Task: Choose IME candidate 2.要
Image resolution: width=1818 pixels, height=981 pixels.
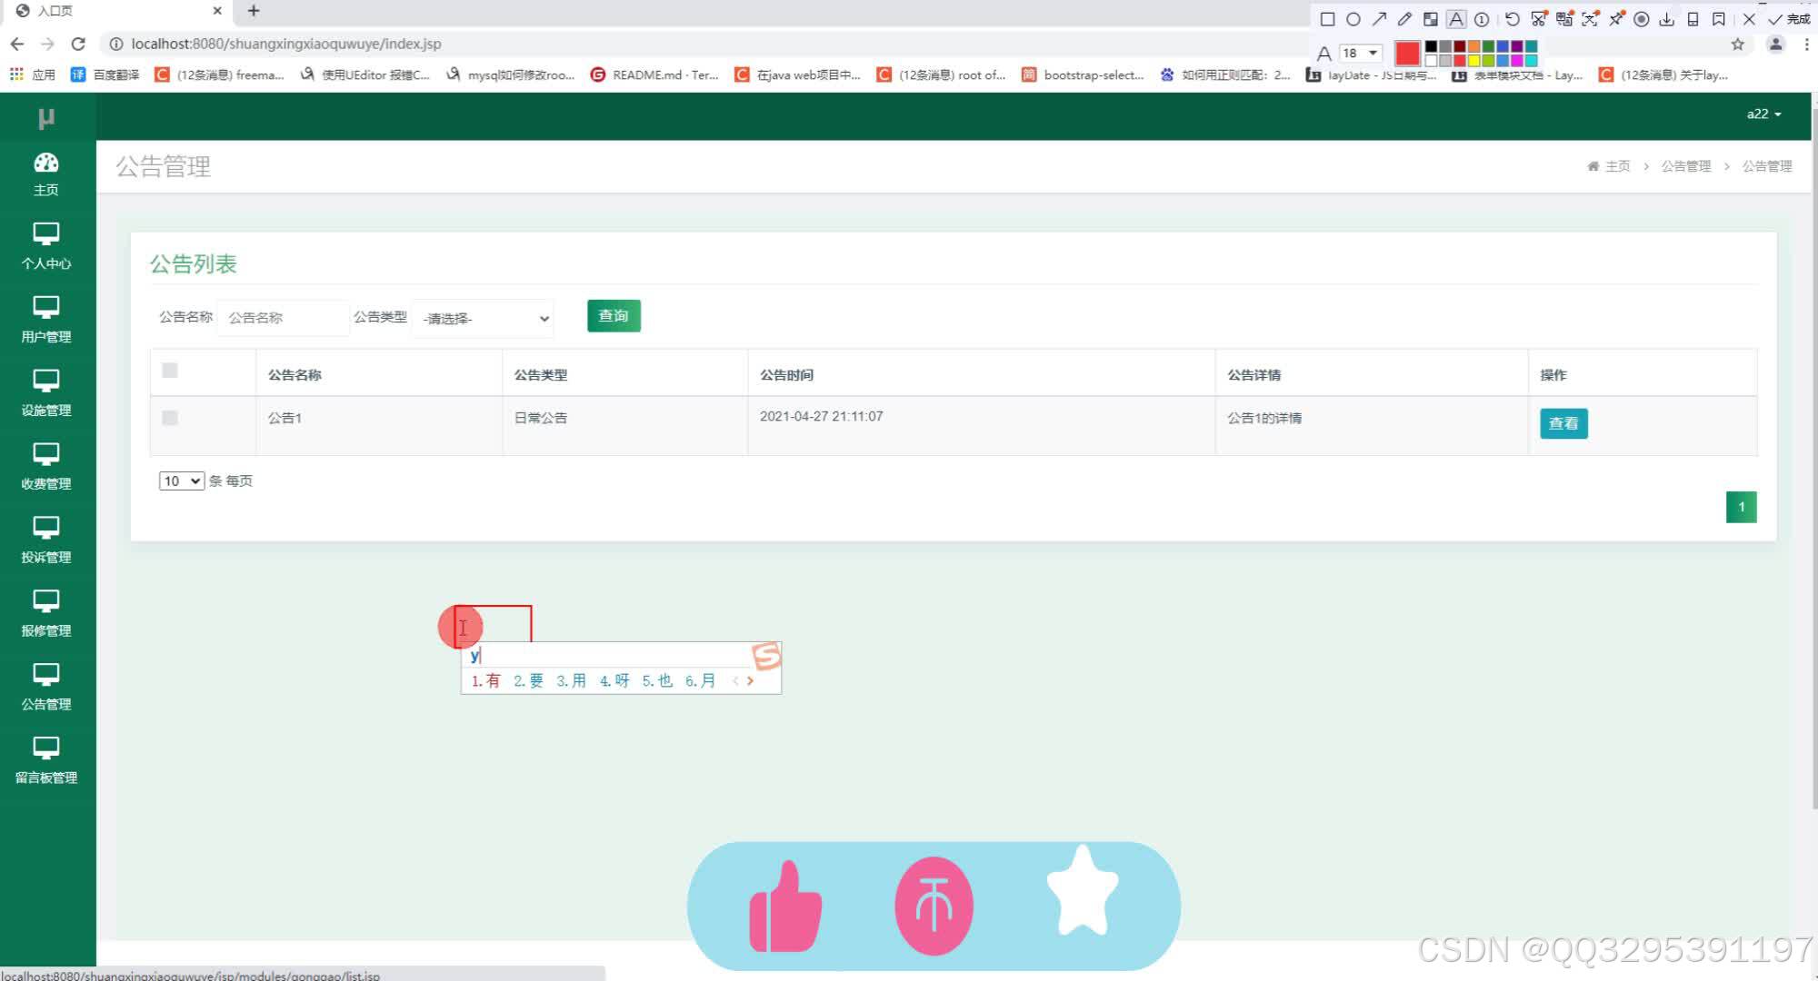Action: click(x=528, y=680)
